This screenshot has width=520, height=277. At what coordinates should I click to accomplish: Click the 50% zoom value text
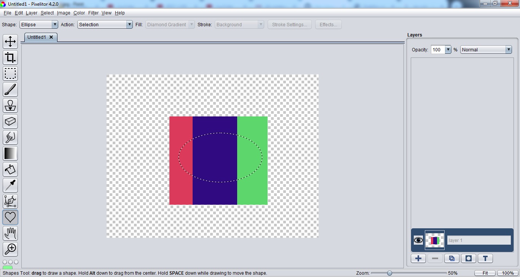(453, 273)
